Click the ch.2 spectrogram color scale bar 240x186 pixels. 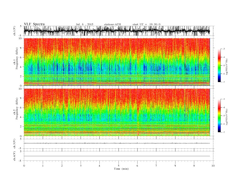(219, 115)
